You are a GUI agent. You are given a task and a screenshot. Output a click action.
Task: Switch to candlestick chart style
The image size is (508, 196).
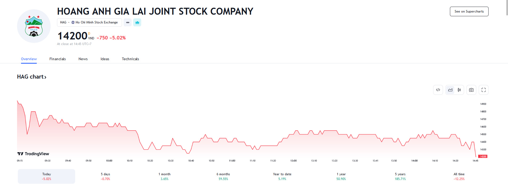click(459, 90)
